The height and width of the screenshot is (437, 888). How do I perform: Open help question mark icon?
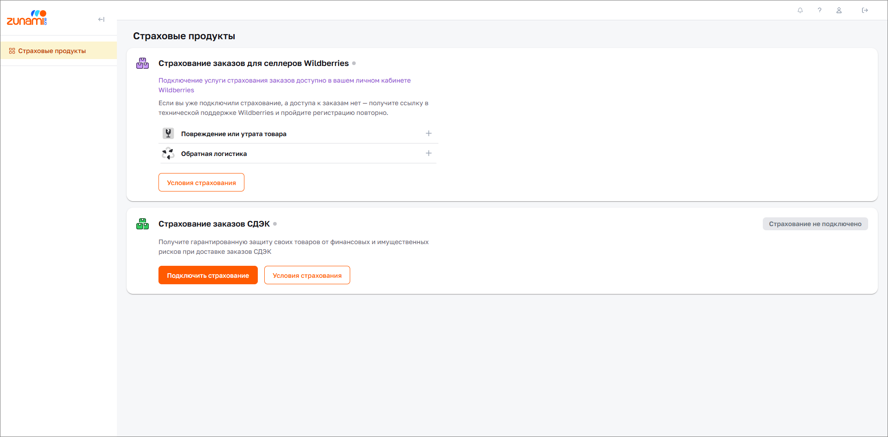click(x=820, y=10)
